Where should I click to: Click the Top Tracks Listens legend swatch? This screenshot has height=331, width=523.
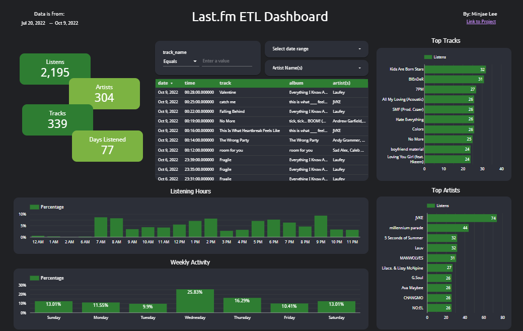(x=428, y=57)
